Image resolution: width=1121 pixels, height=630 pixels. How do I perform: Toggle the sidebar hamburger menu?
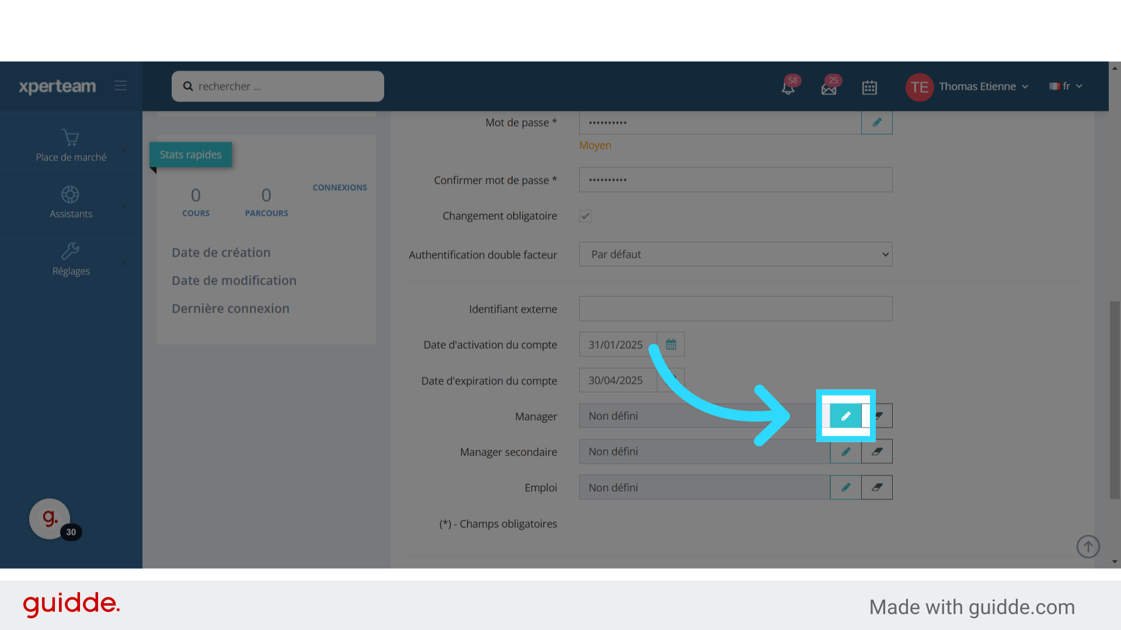[120, 86]
